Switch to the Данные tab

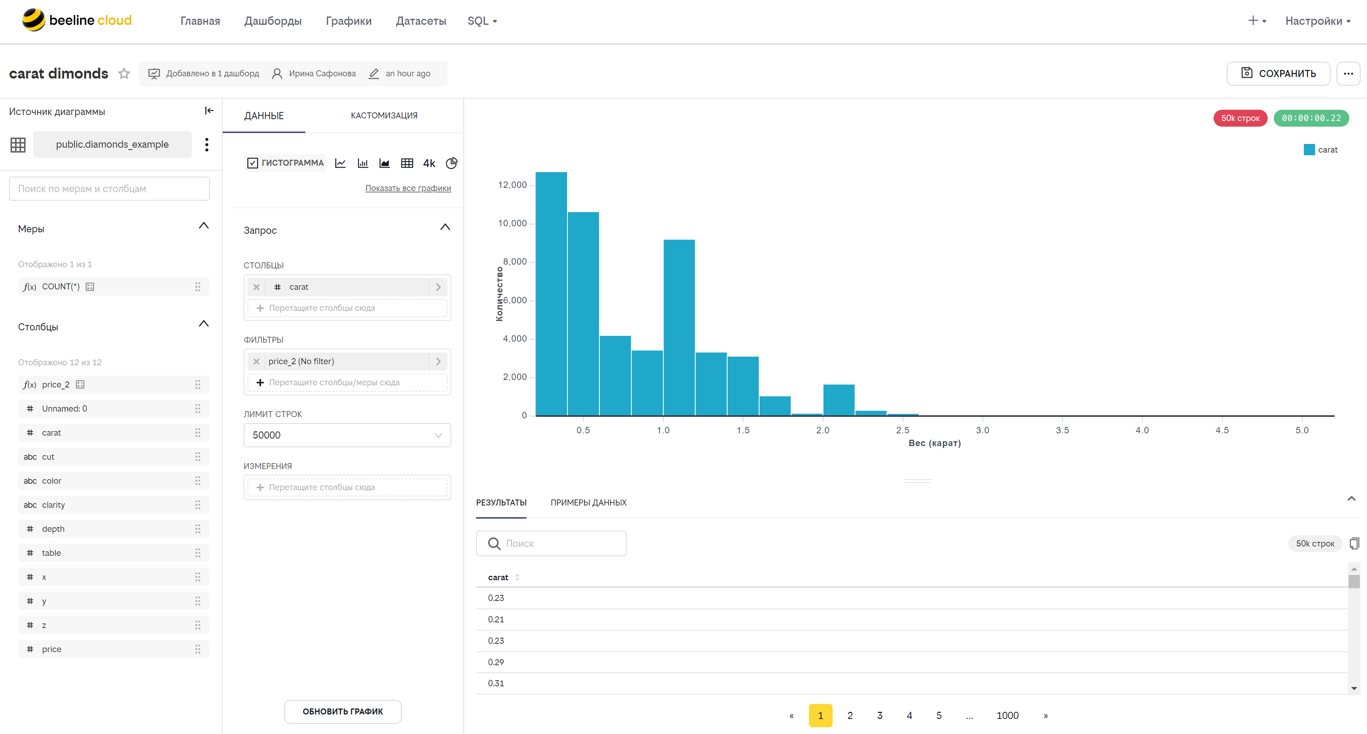tap(264, 116)
